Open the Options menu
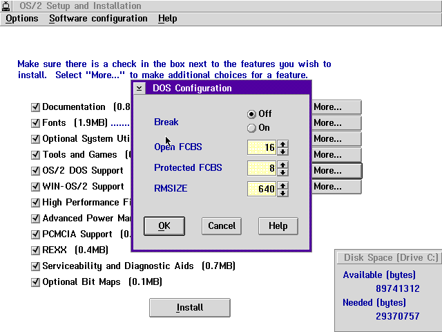This screenshot has width=442, height=332. (x=21, y=19)
